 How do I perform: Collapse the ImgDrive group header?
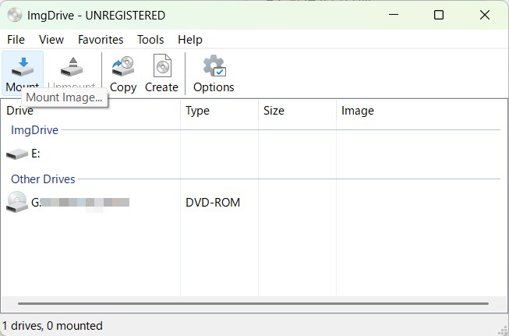tap(35, 130)
